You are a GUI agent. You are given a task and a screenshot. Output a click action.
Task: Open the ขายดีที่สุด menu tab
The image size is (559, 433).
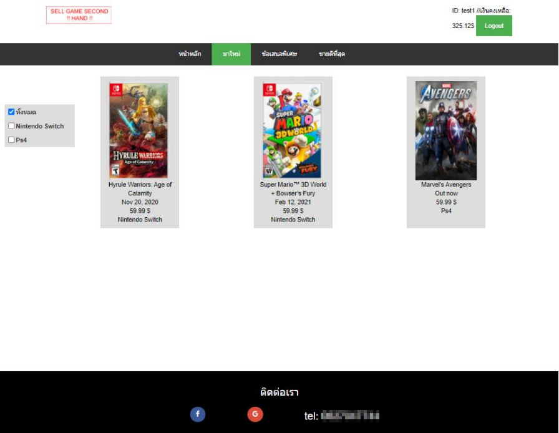point(331,54)
